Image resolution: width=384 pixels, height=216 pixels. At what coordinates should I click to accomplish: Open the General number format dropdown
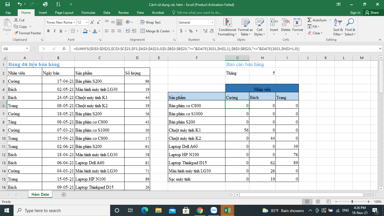[213, 22]
